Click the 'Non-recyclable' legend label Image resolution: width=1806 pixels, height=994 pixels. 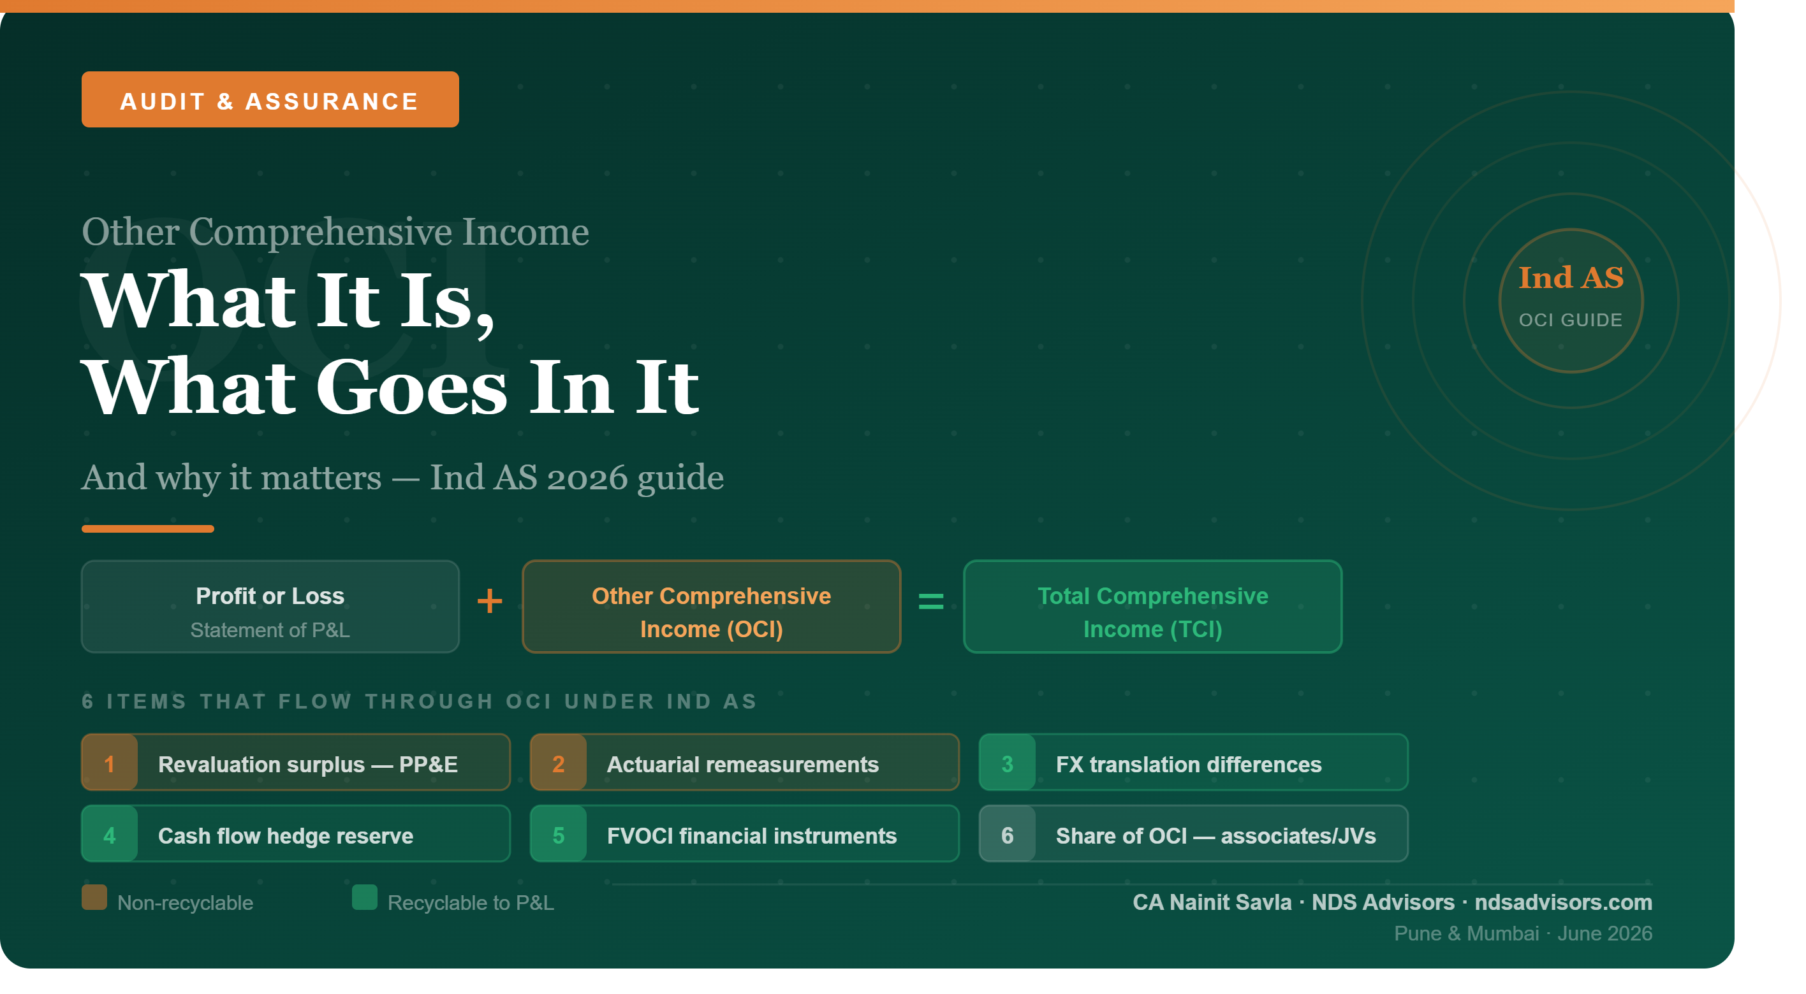coord(185,903)
